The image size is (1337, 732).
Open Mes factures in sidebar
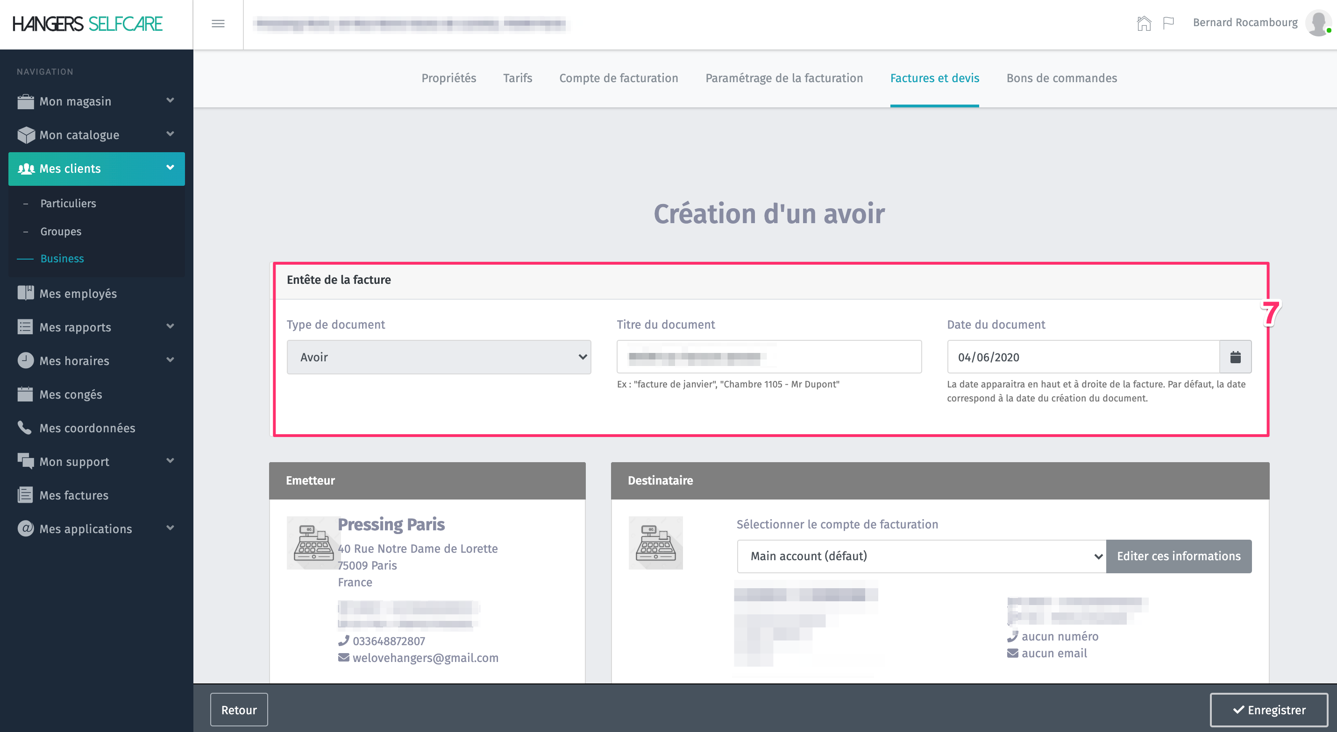coord(74,495)
